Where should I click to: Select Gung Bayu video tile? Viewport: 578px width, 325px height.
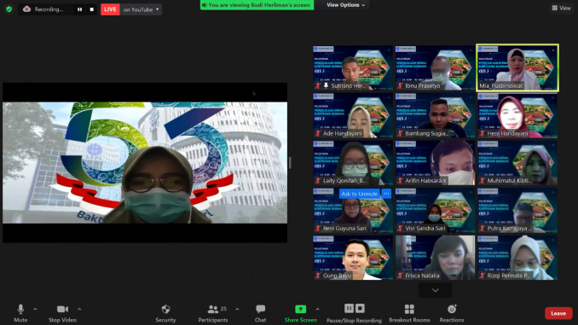tap(353, 258)
